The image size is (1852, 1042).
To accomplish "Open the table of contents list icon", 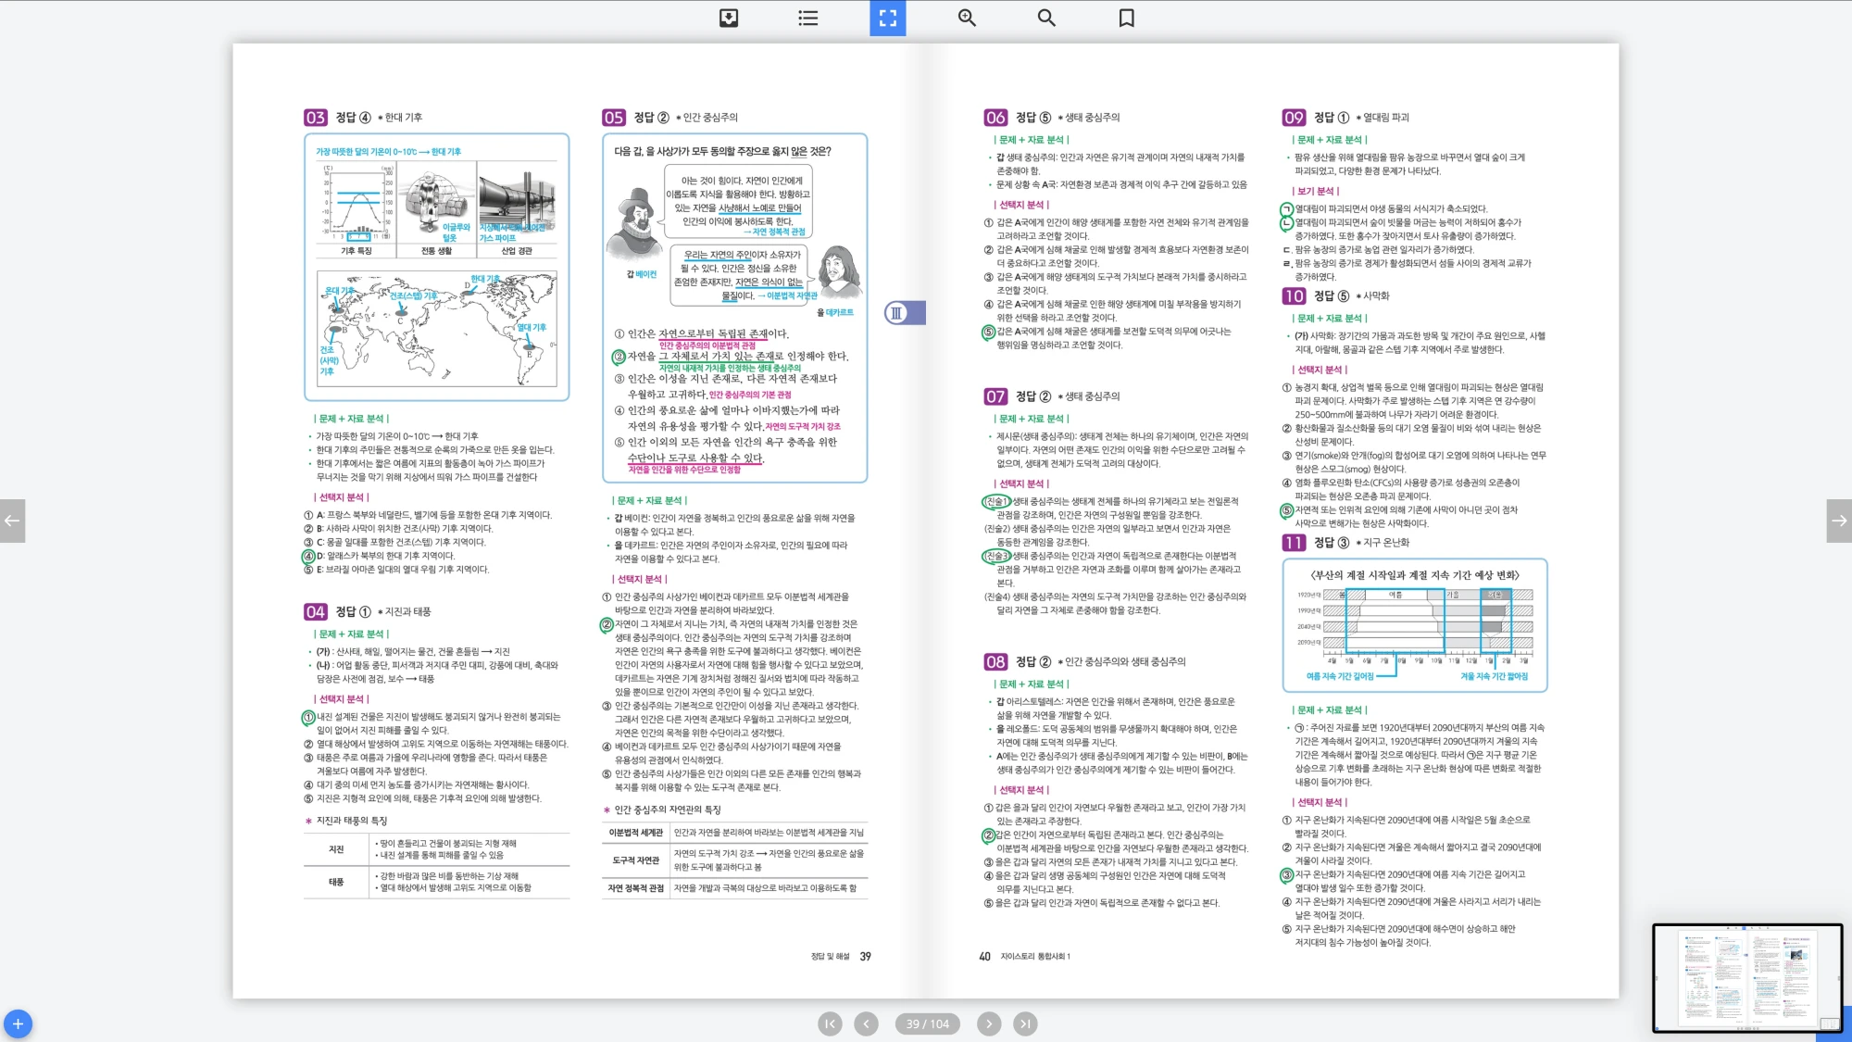I will pos(807,18).
